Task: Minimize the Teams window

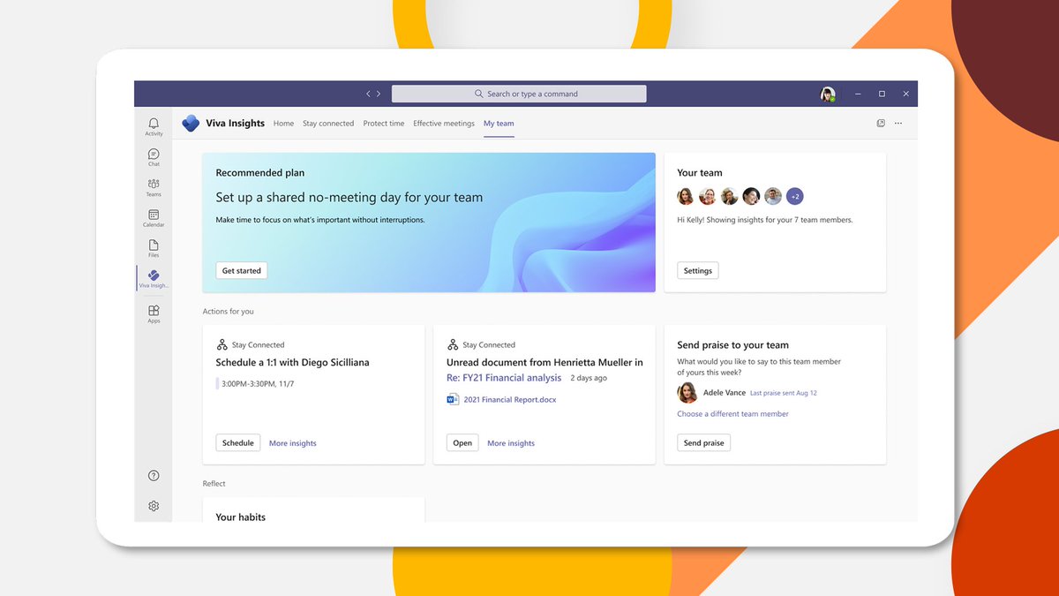Action: point(857,94)
